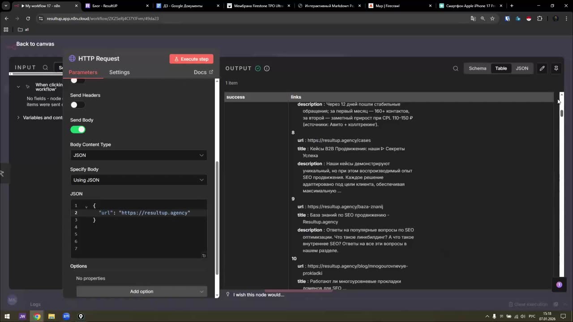Go Back to canvas
Viewport: 573px width, 322px height.
click(35, 44)
